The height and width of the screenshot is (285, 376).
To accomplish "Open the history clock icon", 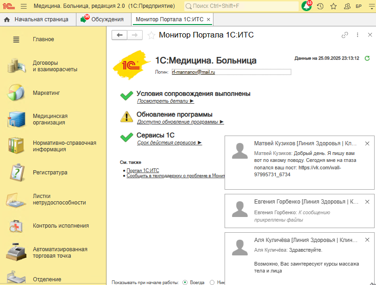I will [x=320, y=6].
